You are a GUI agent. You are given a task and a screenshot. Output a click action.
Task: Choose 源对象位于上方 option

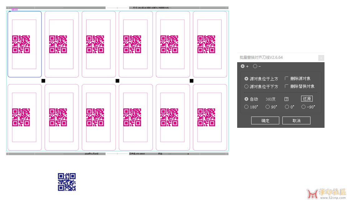coord(247,79)
